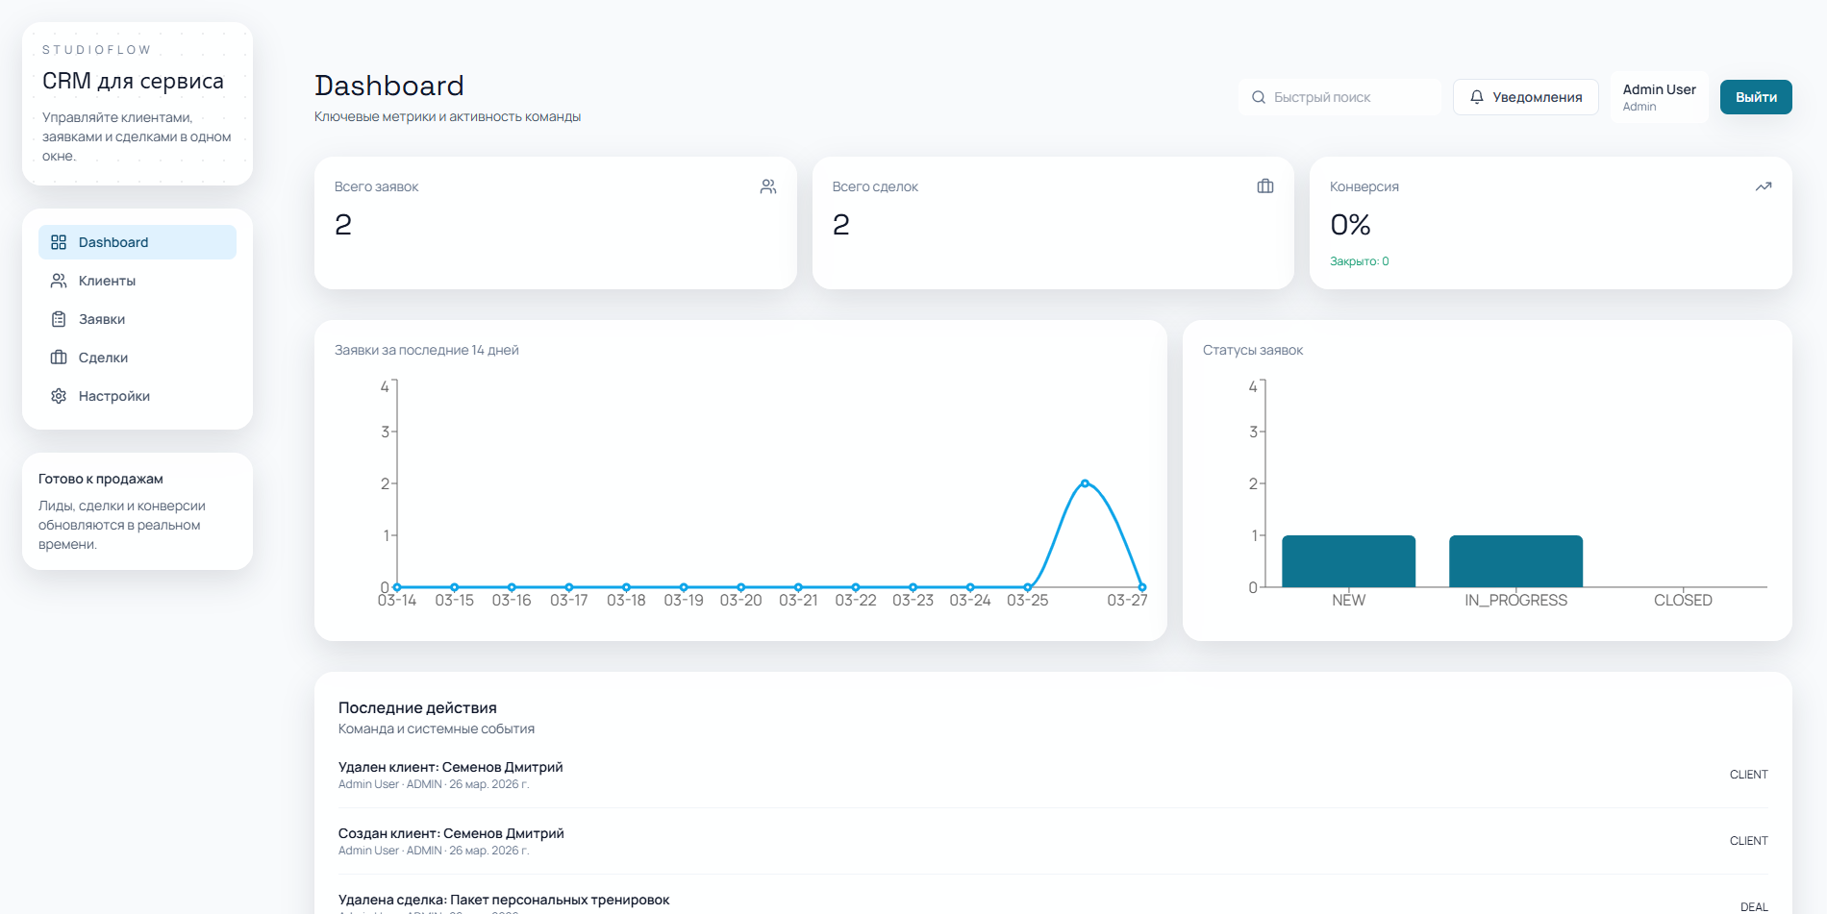
Task: Click the briefcase icon on Всего сделок card
Action: click(x=1264, y=185)
